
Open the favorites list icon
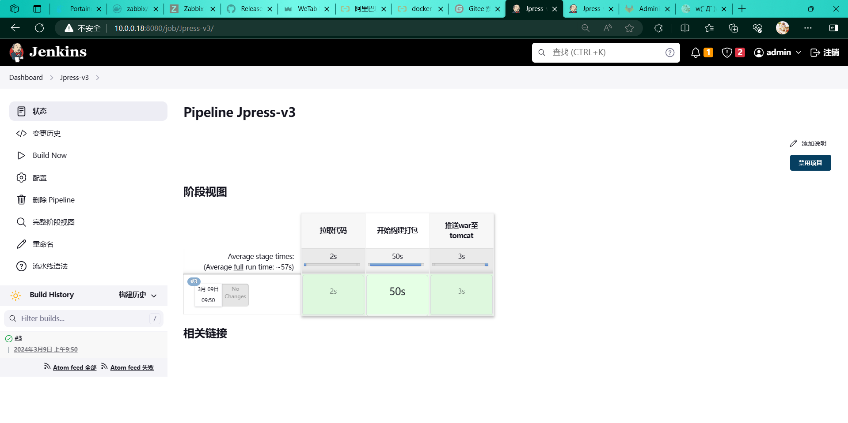click(709, 28)
